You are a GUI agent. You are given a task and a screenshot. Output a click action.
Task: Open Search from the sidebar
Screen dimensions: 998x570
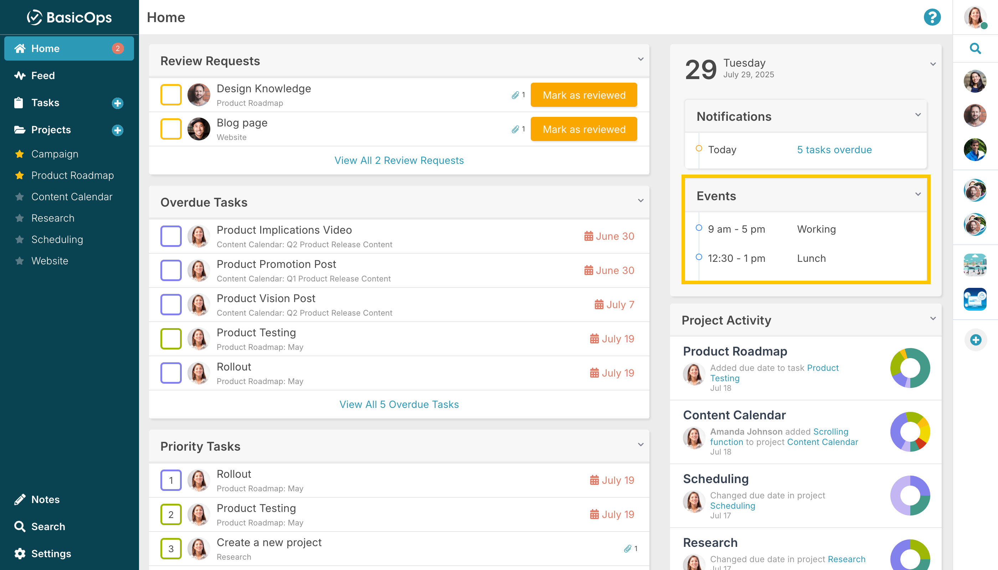(x=48, y=527)
